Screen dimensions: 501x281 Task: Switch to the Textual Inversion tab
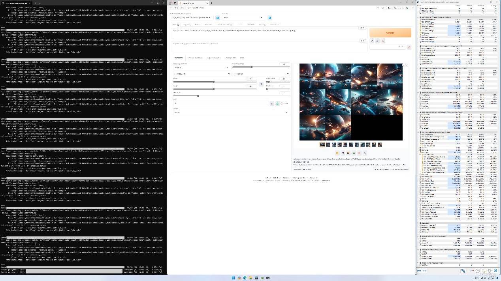195,58
